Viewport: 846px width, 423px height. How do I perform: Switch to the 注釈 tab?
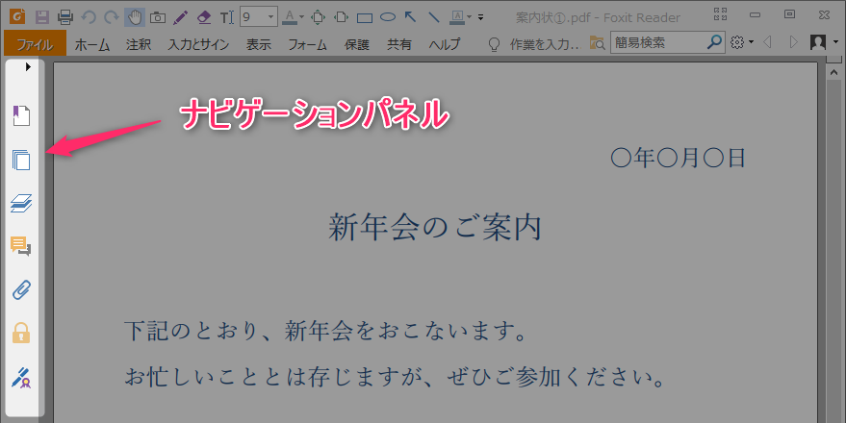click(139, 43)
